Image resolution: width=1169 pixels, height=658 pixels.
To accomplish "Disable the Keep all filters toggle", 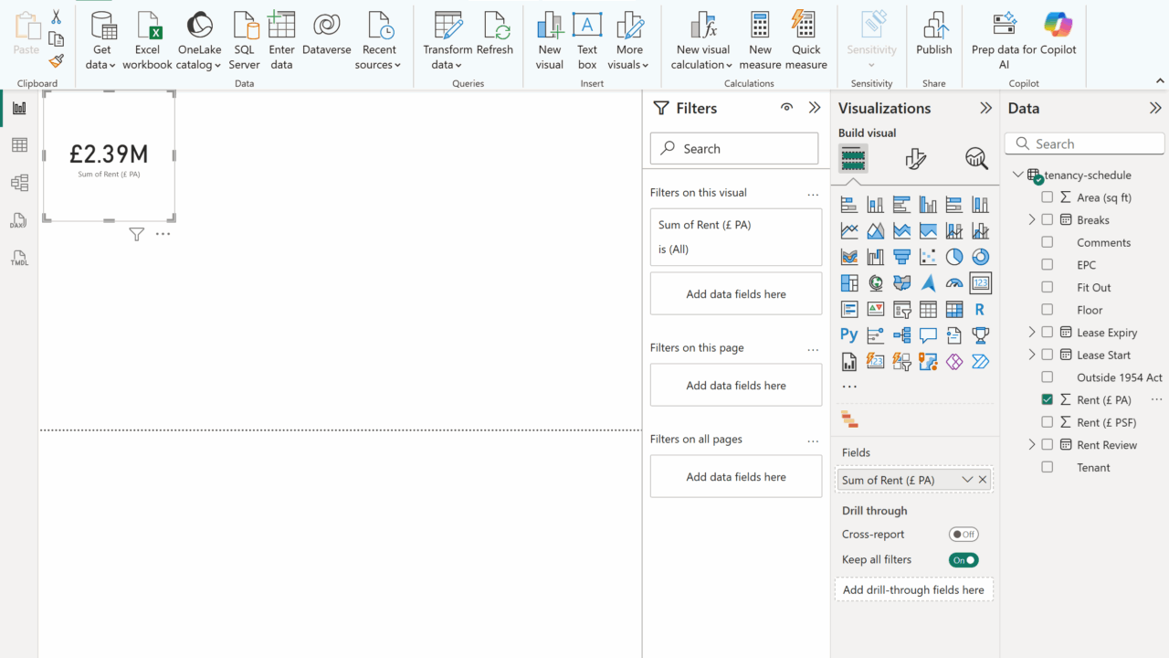I will 964,560.
